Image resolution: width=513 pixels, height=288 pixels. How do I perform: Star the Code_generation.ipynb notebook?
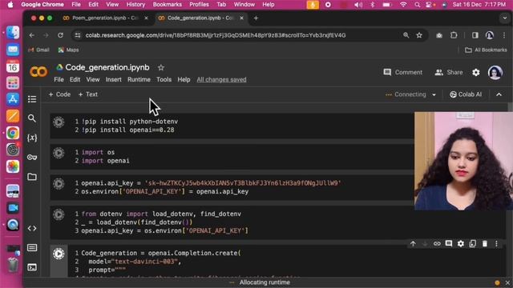tap(160, 67)
